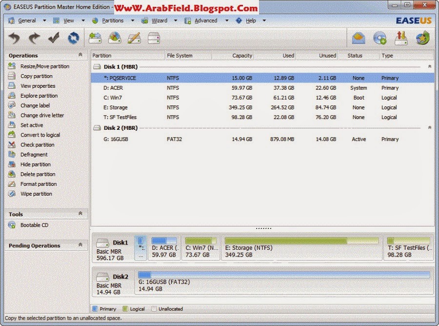Screen dimensions: 439x326
Task: Apply changes with the checkmark icon
Action: [x=54, y=38]
